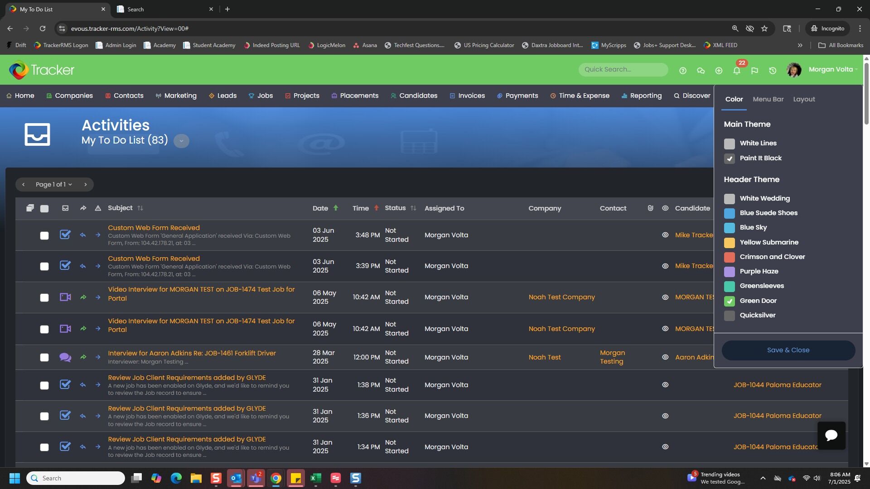
Task: Click the live chat bubble widget
Action: pyautogui.click(x=831, y=436)
